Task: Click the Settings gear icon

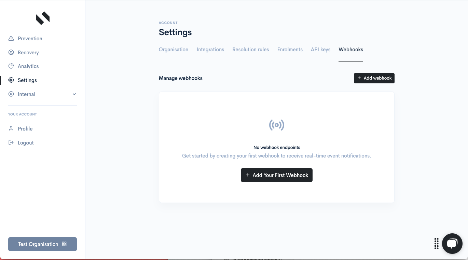Action: click(11, 80)
